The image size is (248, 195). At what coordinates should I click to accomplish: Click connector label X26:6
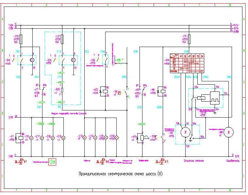(x=40, y=124)
